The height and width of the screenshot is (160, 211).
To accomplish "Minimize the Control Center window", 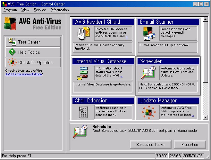I will coord(195,4).
